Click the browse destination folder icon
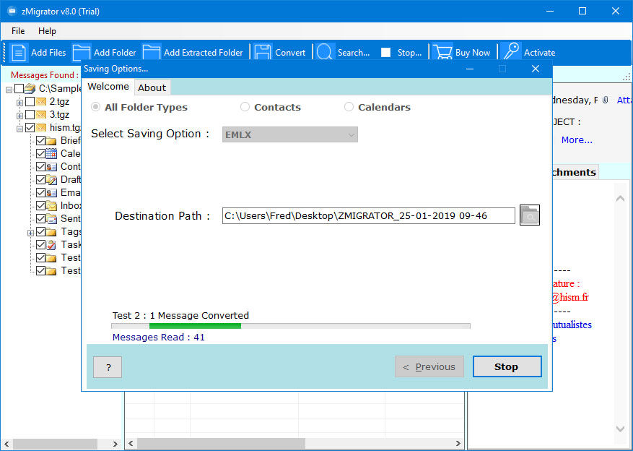Image resolution: width=633 pixels, height=451 pixels. click(x=530, y=215)
